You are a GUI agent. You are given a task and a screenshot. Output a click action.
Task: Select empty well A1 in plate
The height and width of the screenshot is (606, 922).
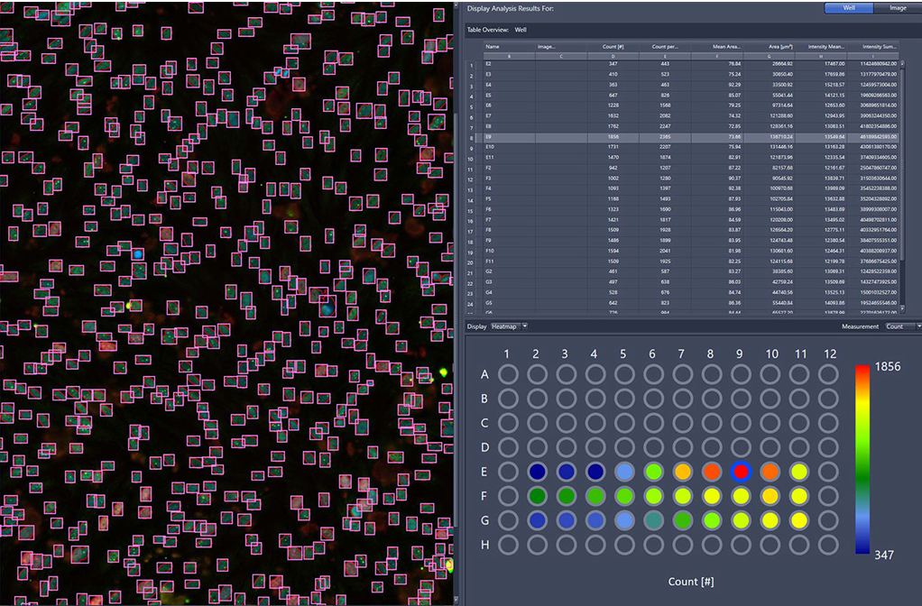click(508, 374)
